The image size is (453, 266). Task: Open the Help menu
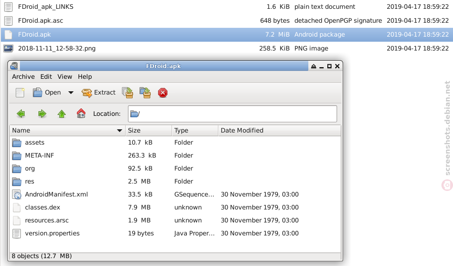click(x=85, y=76)
